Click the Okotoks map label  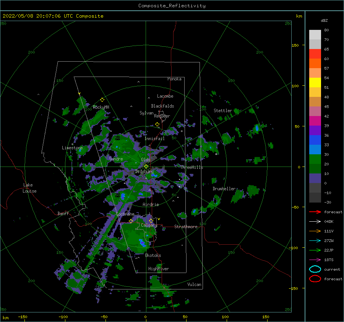tap(153, 255)
